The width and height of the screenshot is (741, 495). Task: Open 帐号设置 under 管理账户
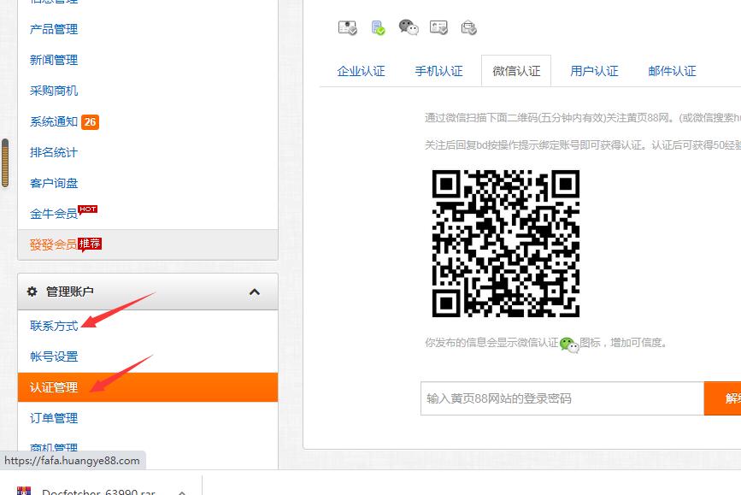[x=54, y=357]
